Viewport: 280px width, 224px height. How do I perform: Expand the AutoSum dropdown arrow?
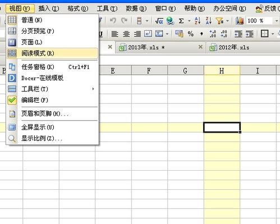point(189,21)
